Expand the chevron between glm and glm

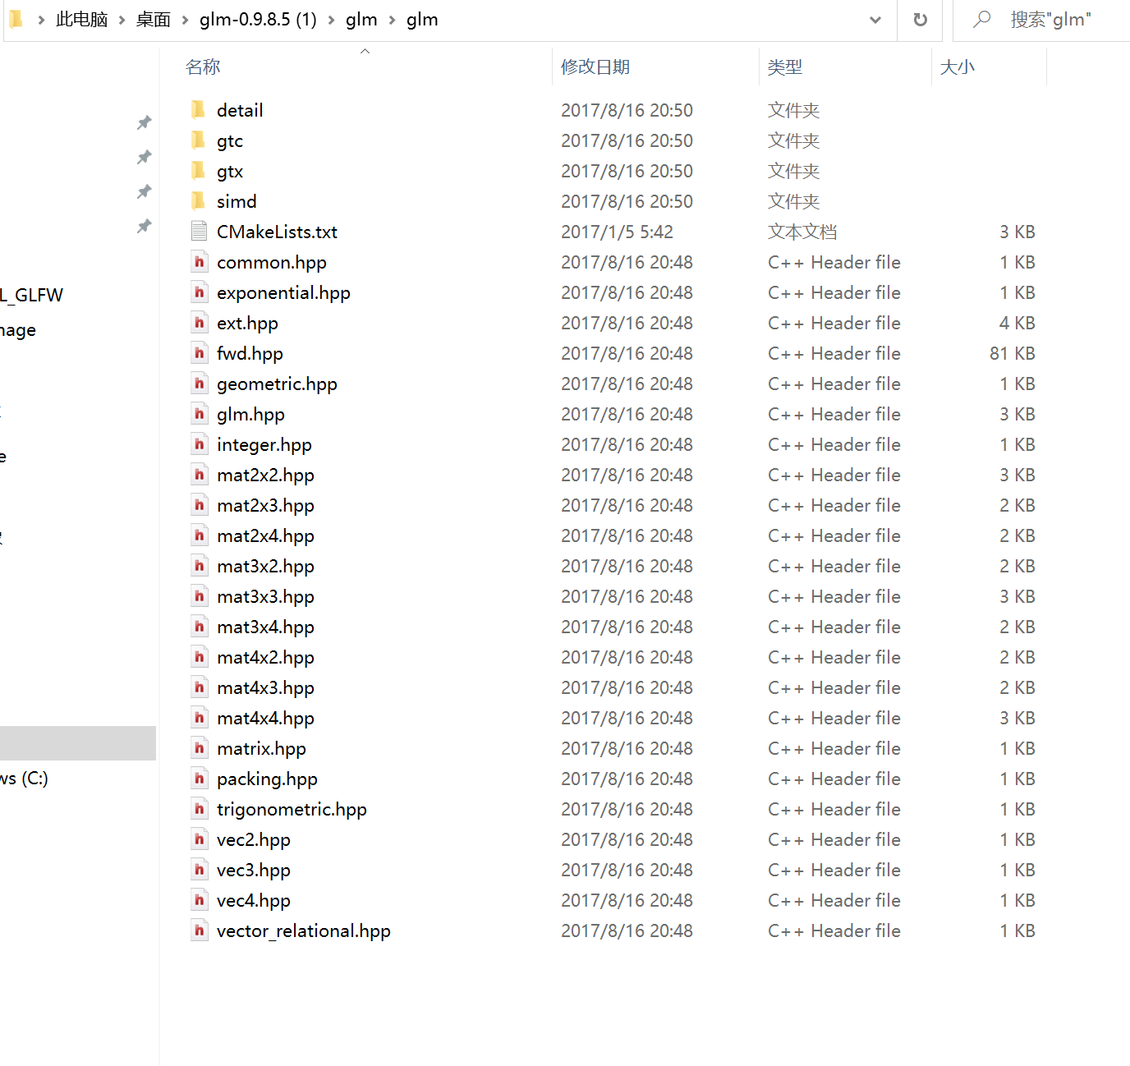tap(392, 20)
